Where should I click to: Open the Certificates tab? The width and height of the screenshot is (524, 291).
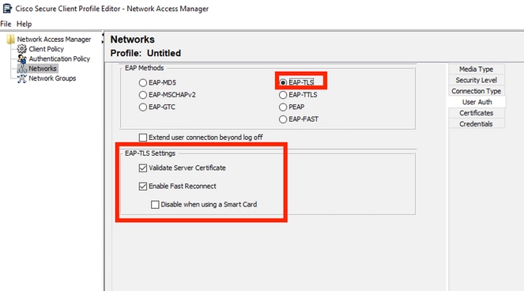click(477, 113)
